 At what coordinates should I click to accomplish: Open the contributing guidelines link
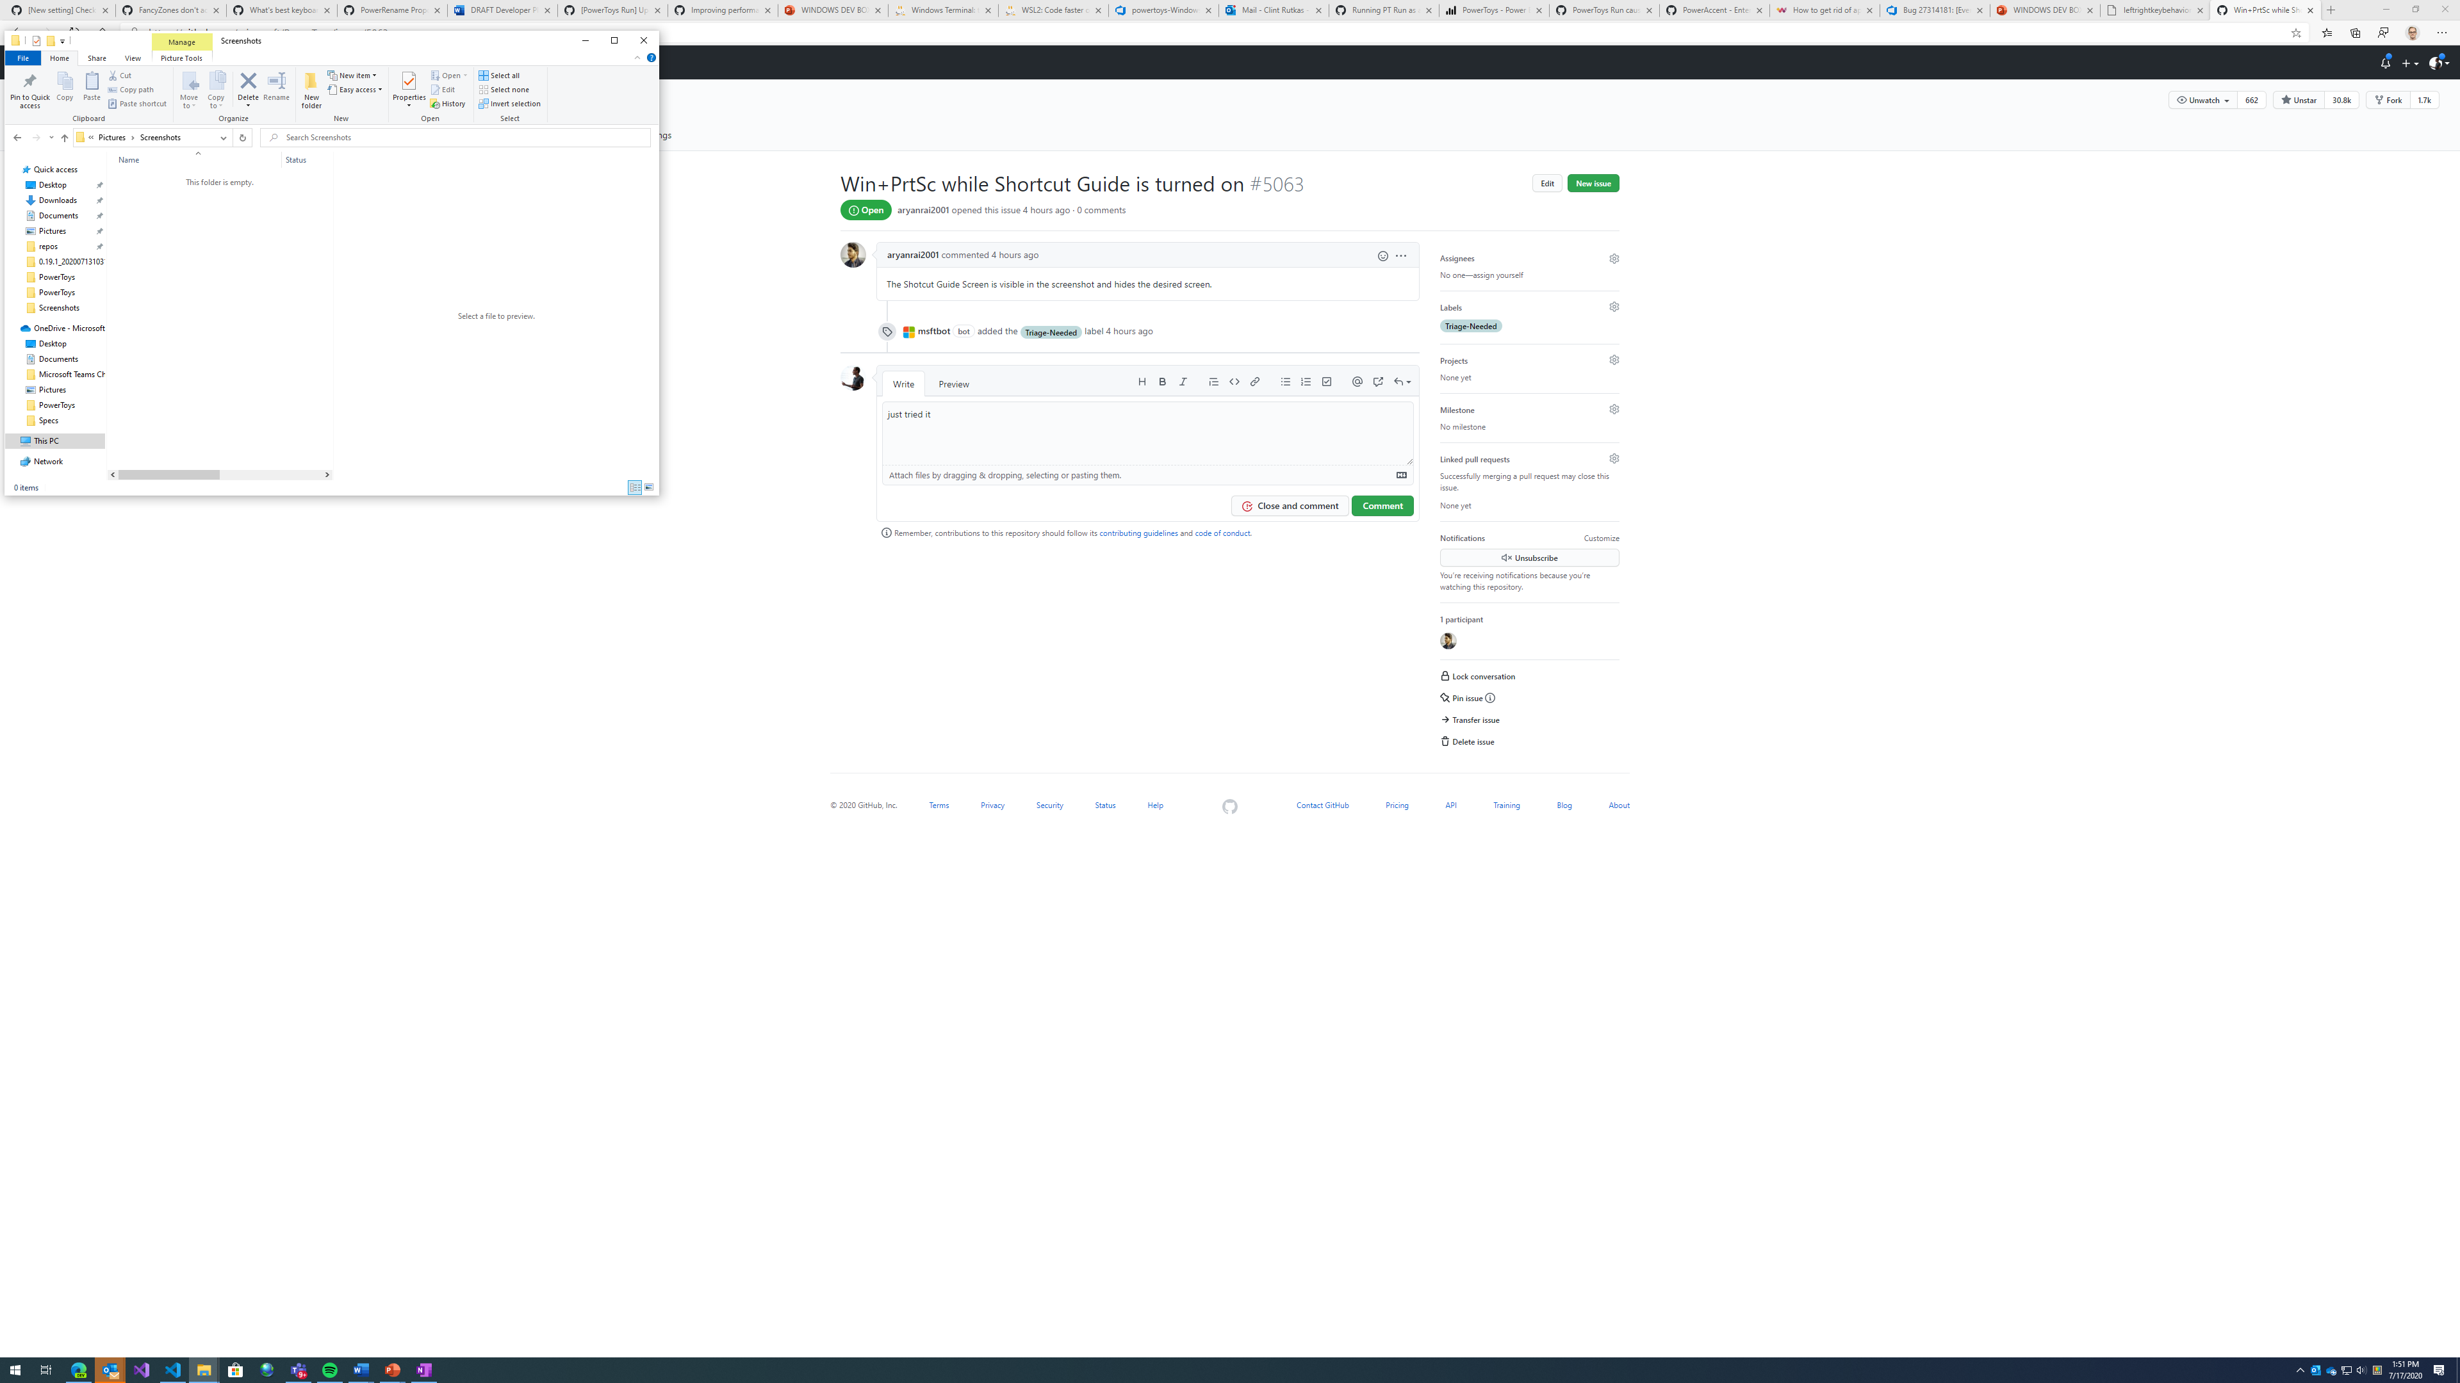1139,533
